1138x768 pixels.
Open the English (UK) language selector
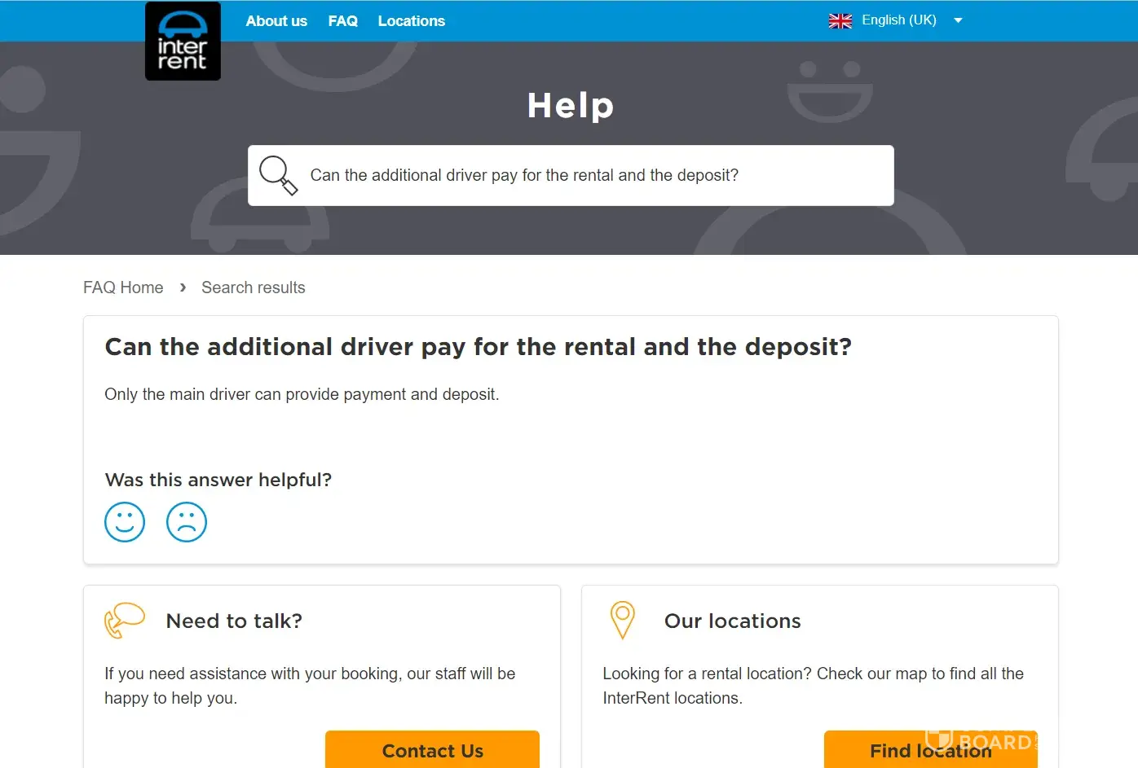click(898, 20)
